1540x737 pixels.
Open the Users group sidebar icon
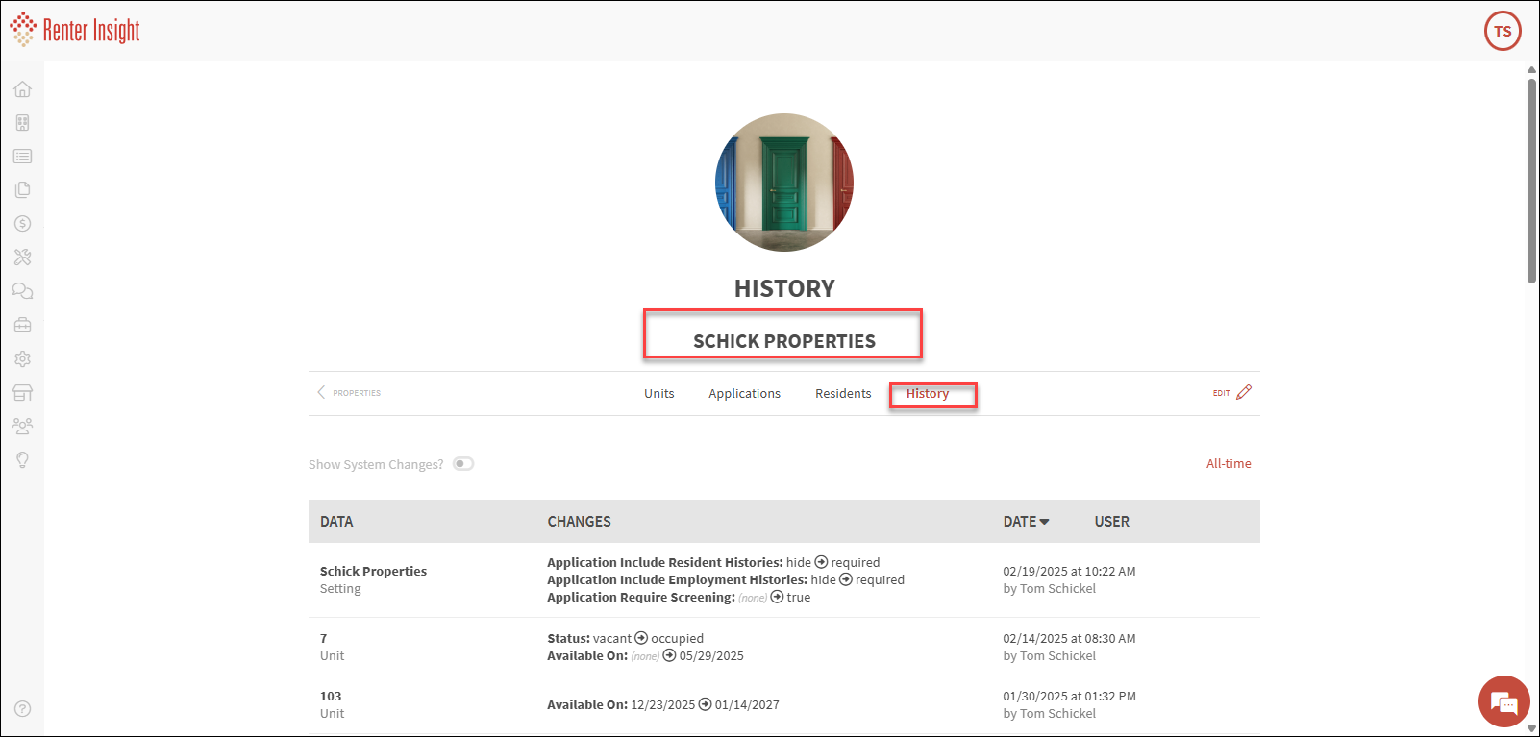click(x=22, y=426)
